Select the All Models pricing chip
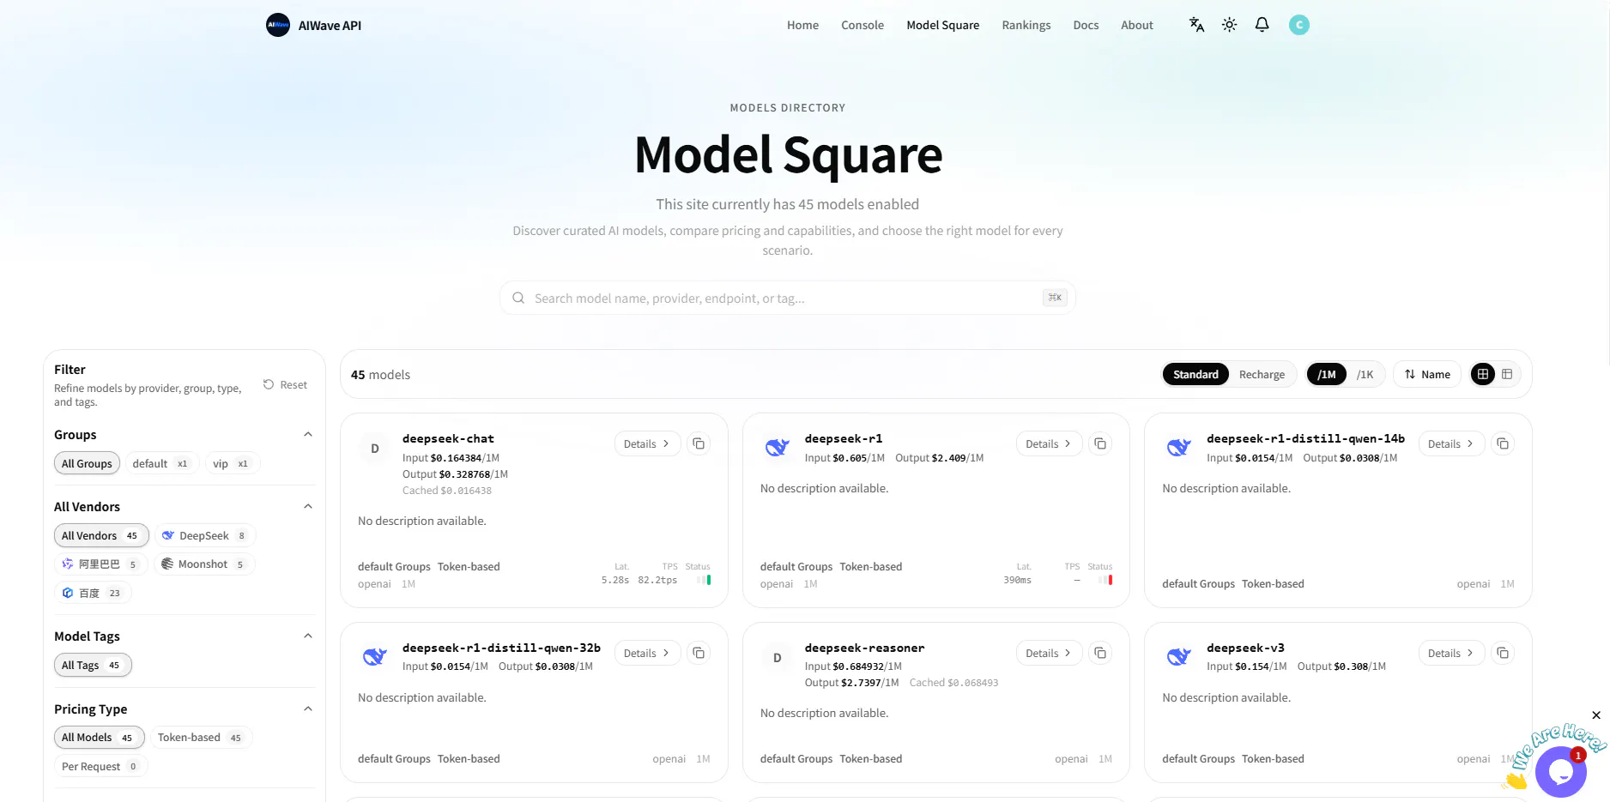The width and height of the screenshot is (1610, 802). (x=99, y=737)
